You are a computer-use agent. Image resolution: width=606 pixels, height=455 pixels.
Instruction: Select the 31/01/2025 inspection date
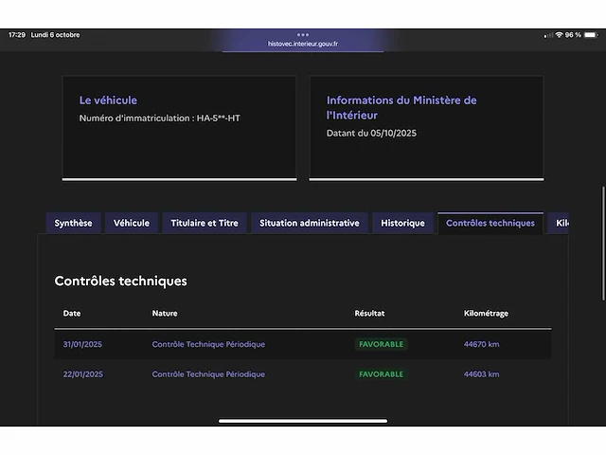pyautogui.click(x=82, y=344)
